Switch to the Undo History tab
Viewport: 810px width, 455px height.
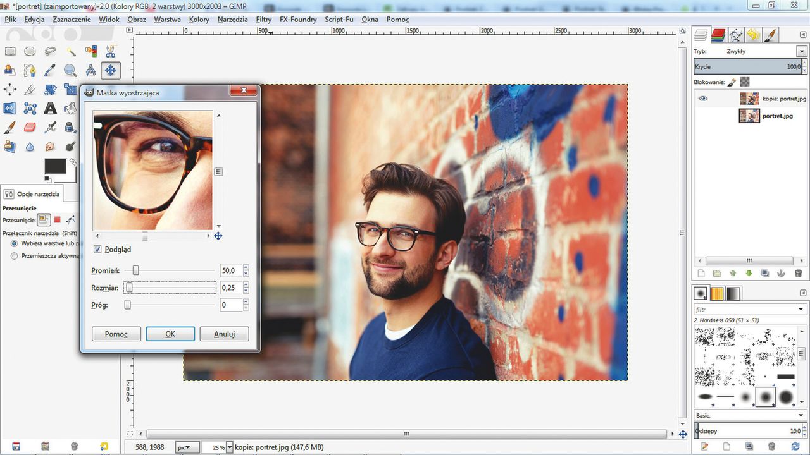tap(752, 35)
